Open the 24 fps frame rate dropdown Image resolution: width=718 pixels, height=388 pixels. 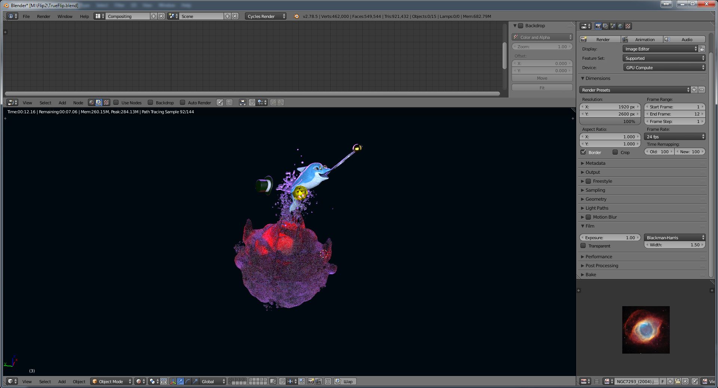675,137
